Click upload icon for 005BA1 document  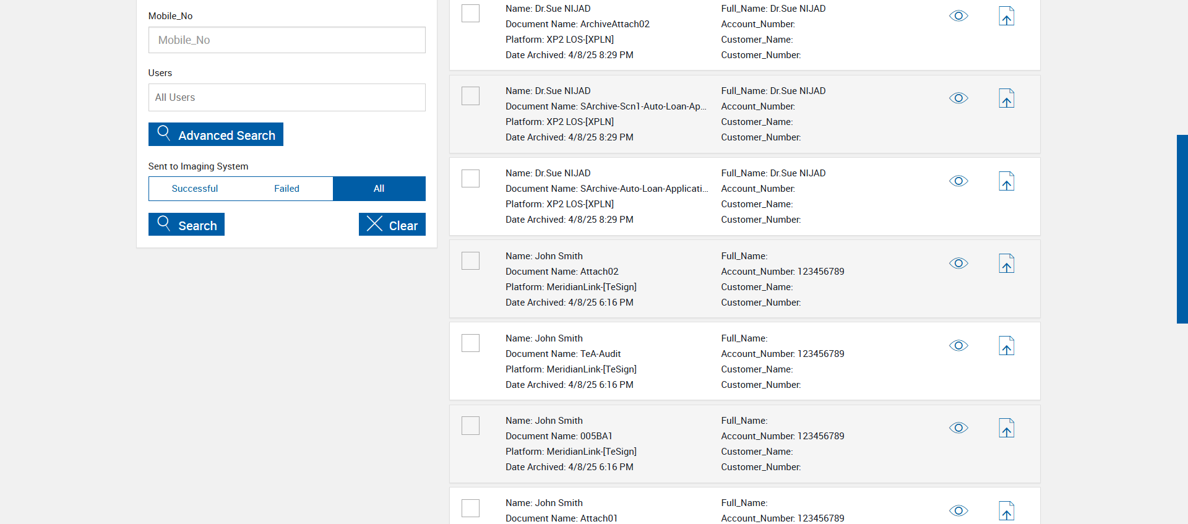[1007, 428]
